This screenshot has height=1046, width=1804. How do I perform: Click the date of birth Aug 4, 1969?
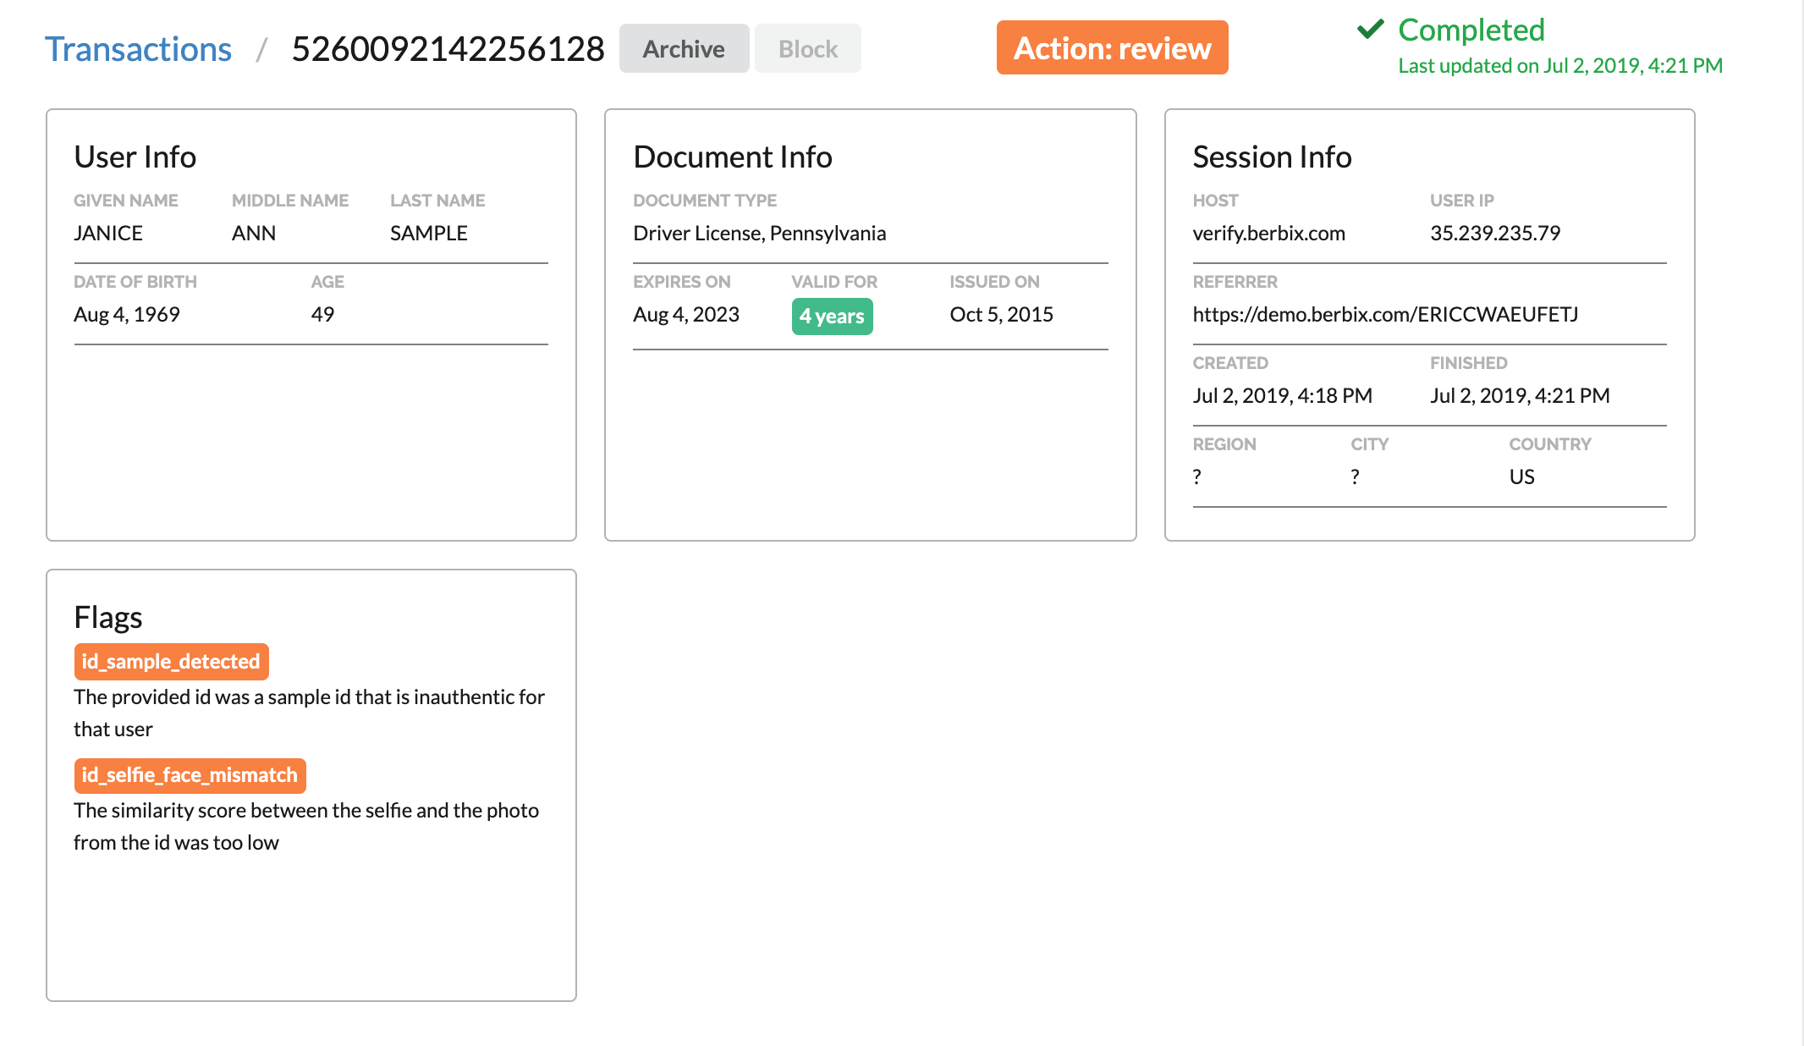[127, 315]
